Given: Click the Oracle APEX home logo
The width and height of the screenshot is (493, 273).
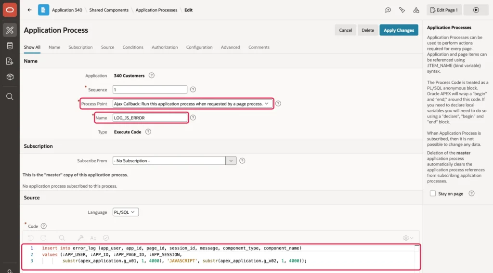Looking at the screenshot, I should point(10,10).
